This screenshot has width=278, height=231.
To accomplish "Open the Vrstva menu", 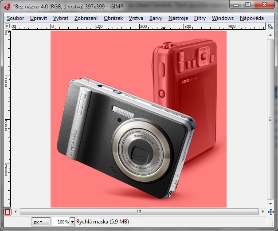I will [136, 18].
